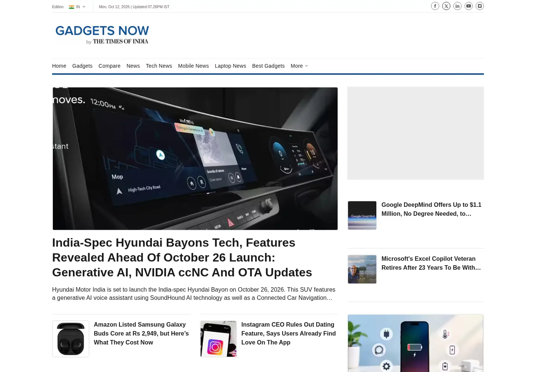Image resolution: width=536 pixels, height=372 pixels.
Task: Open the LinkedIn social icon
Action: coord(457,6)
